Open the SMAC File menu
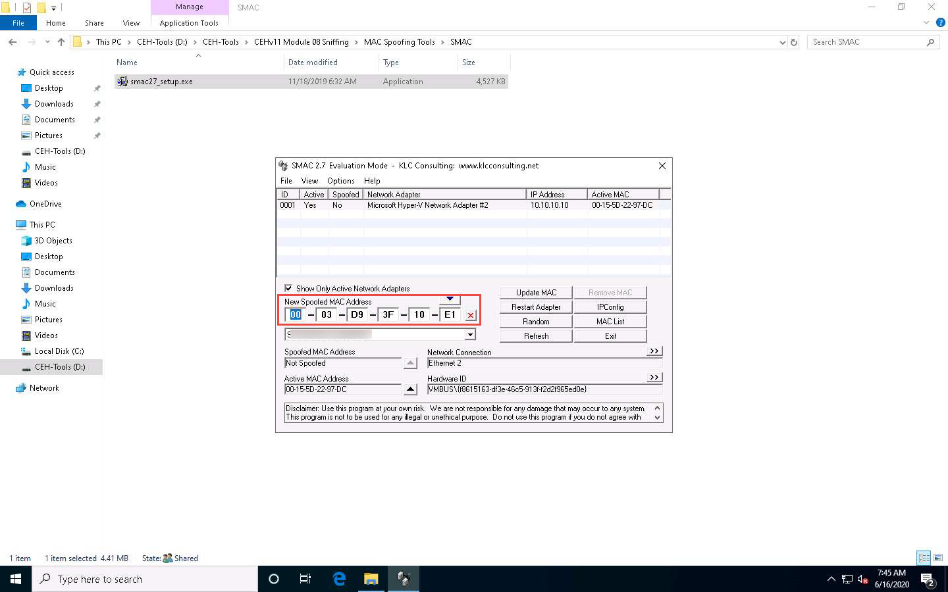The image size is (948, 592). 286,181
